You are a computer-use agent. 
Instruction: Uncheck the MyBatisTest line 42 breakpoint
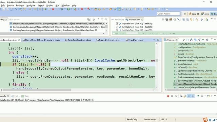(117, 24)
